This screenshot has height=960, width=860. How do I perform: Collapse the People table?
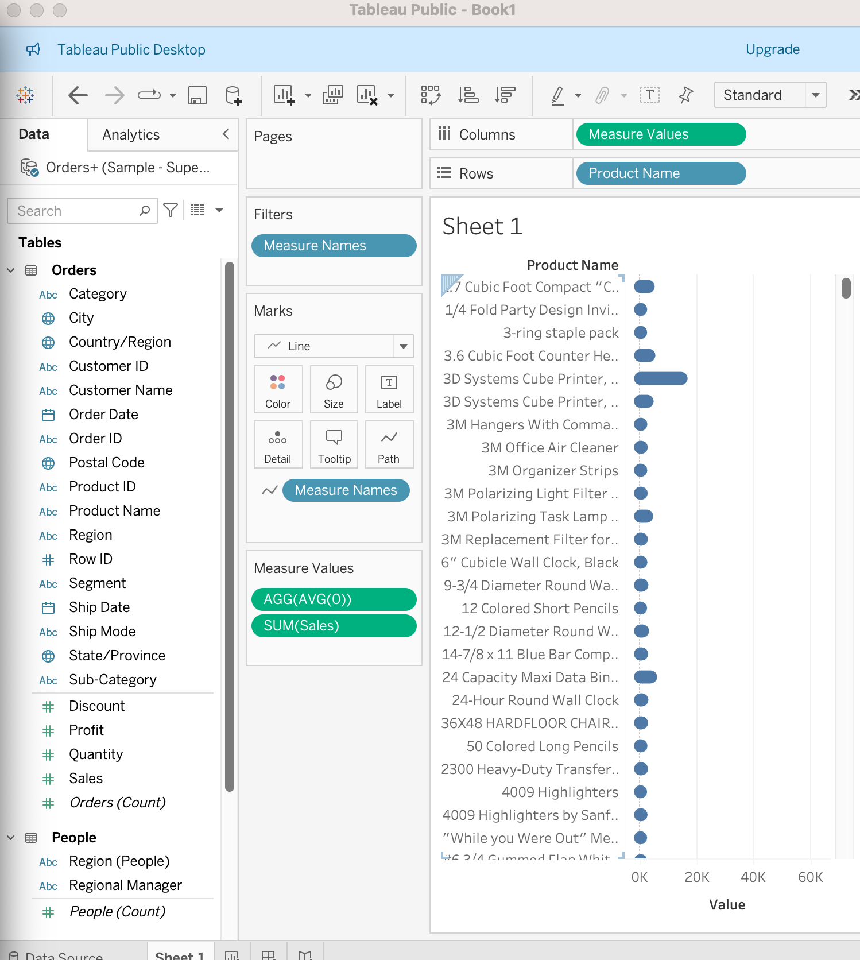pyautogui.click(x=11, y=837)
